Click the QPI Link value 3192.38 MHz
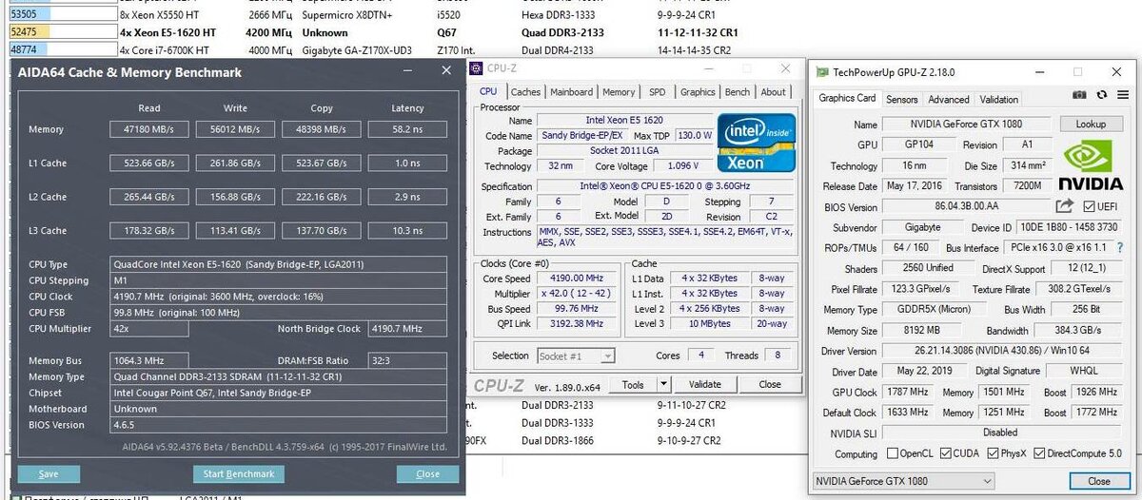The image size is (1142, 500). point(576,323)
